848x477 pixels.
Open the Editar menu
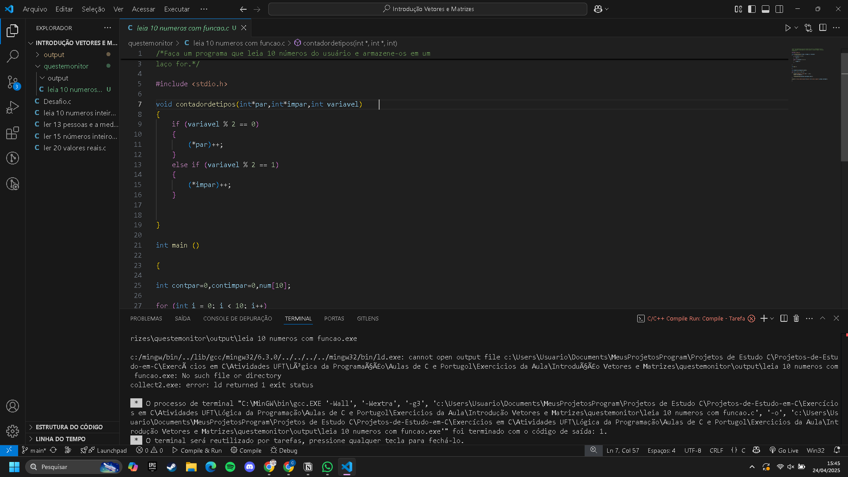64,9
